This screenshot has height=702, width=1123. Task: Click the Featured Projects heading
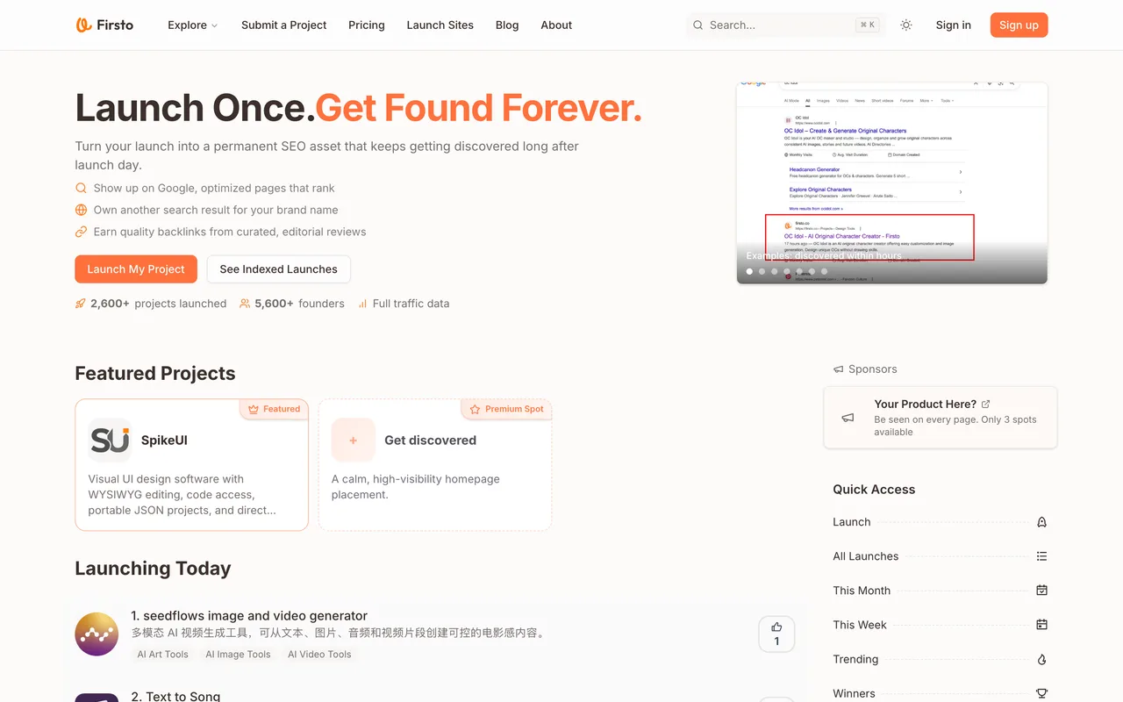pyautogui.click(x=155, y=373)
